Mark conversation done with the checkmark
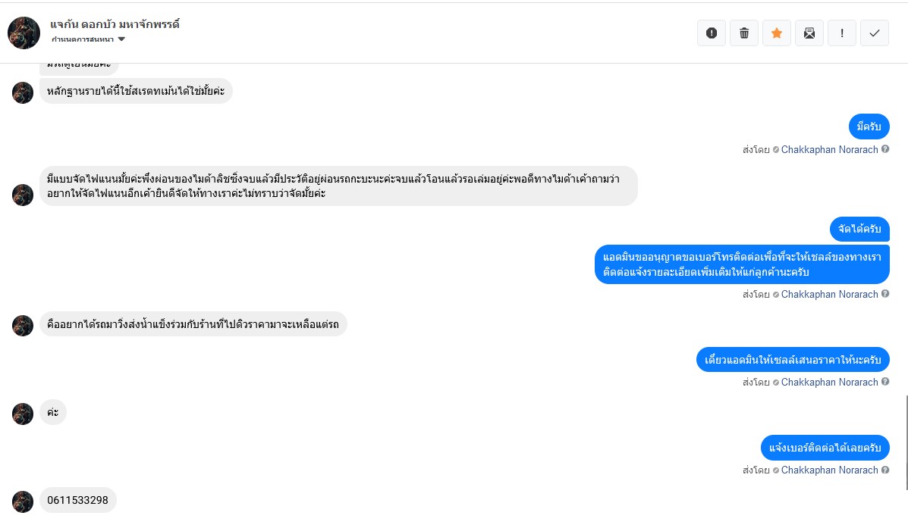 pos(875,33)
